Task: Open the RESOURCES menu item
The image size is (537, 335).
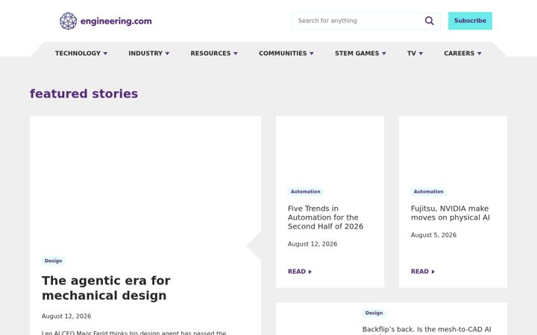Action: coord(210,54)
